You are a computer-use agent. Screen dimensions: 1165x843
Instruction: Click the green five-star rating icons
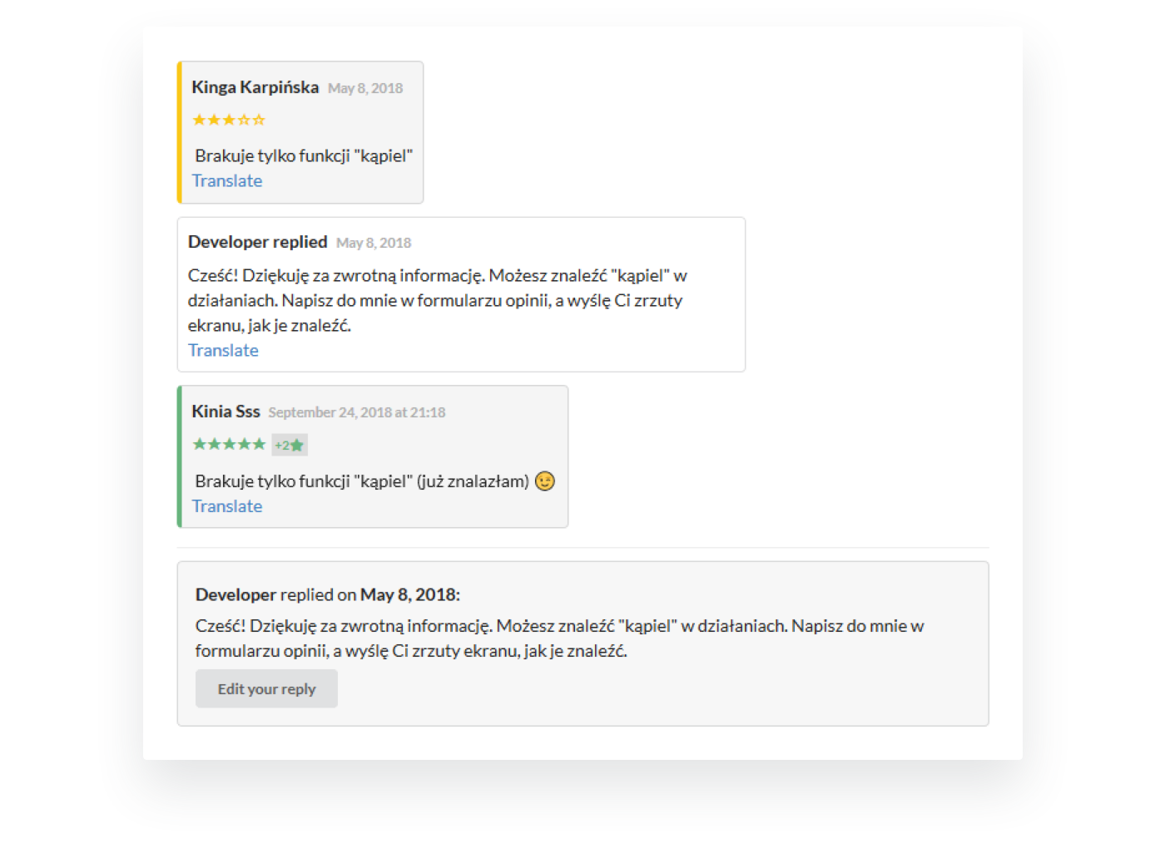coord(229,444)
